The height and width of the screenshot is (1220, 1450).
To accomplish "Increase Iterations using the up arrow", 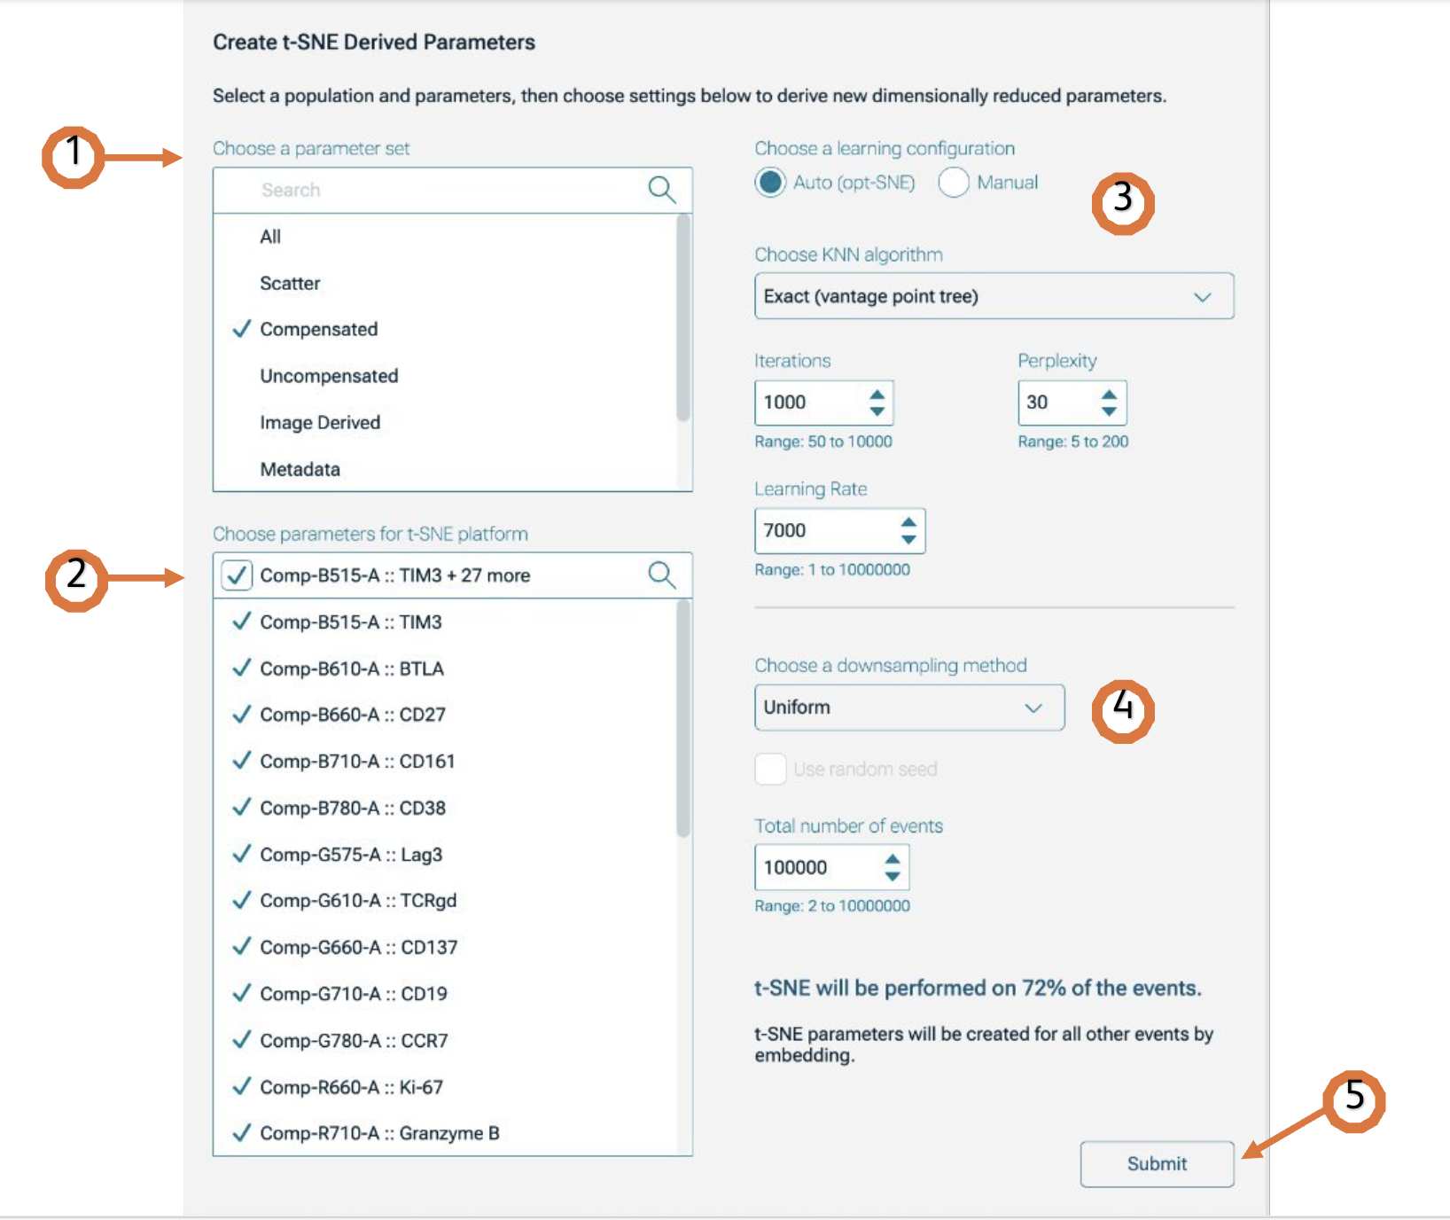I will [877, 395].
